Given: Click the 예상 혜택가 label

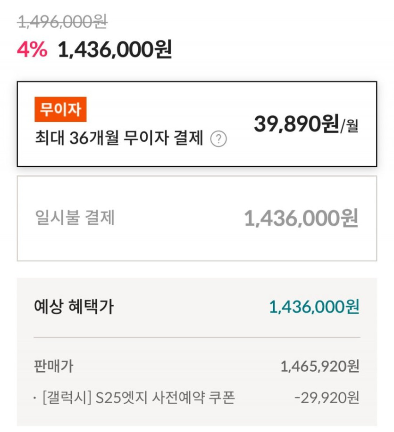Looking at the screenshot, I should (x=74, y=307).
